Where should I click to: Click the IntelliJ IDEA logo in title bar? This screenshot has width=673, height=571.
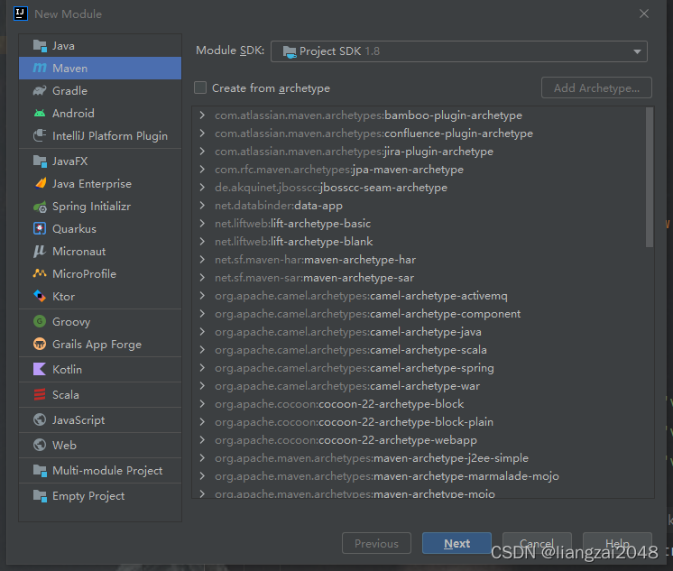(20, 14)
